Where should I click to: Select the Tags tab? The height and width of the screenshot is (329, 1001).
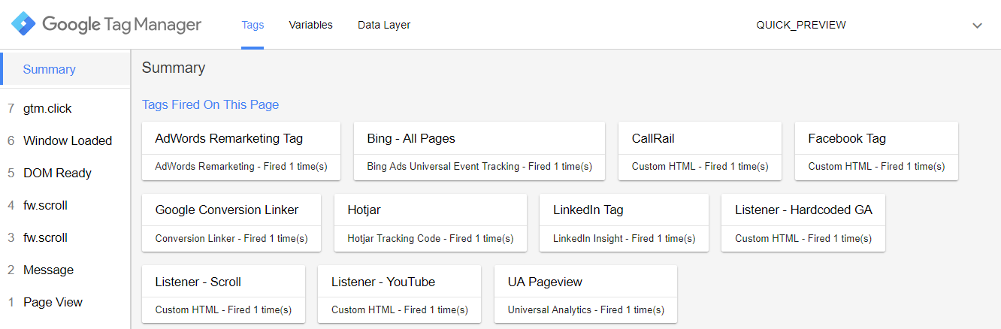point(253,25)
